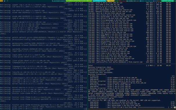
Task: Click 'Running transaction check' line
Action: pyautogui.click(x=100, y=67)
